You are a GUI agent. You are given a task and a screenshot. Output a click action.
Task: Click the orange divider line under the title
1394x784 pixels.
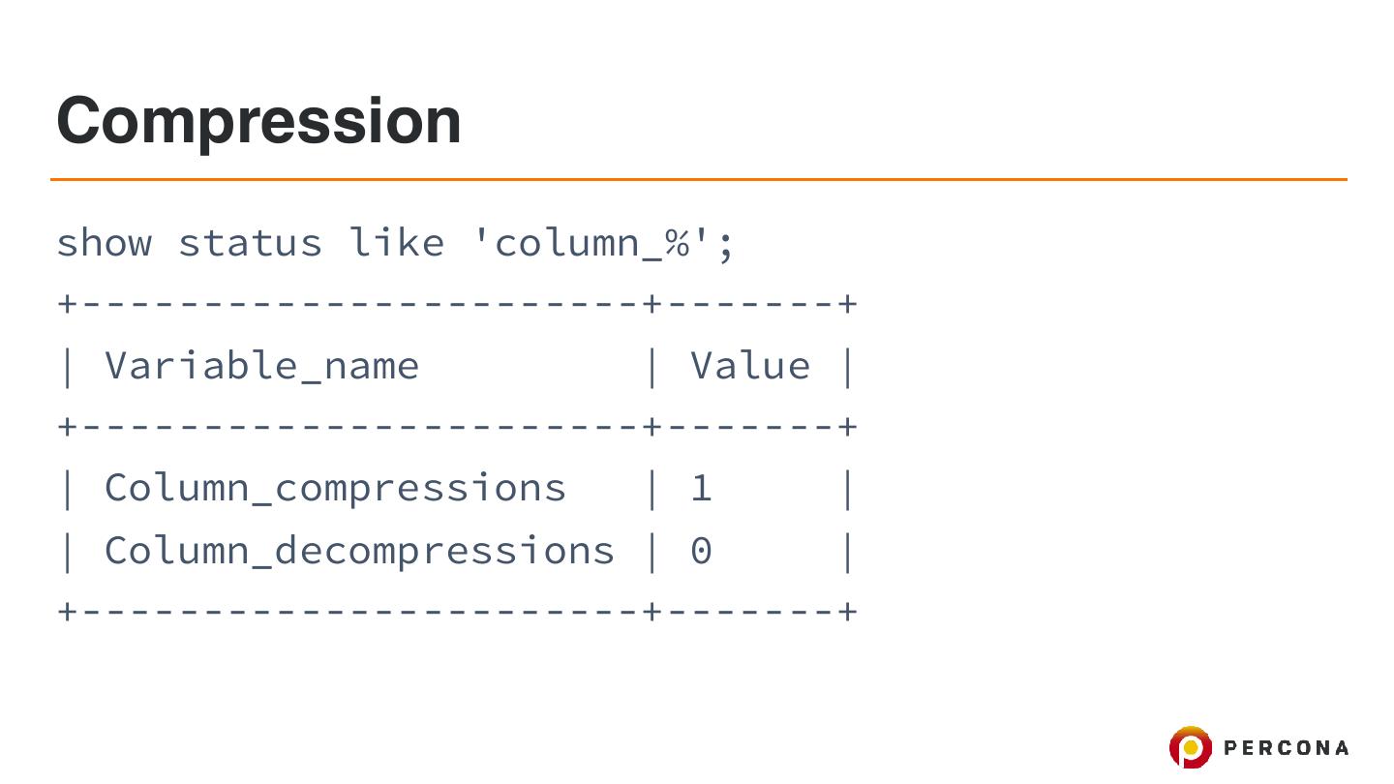697,179
